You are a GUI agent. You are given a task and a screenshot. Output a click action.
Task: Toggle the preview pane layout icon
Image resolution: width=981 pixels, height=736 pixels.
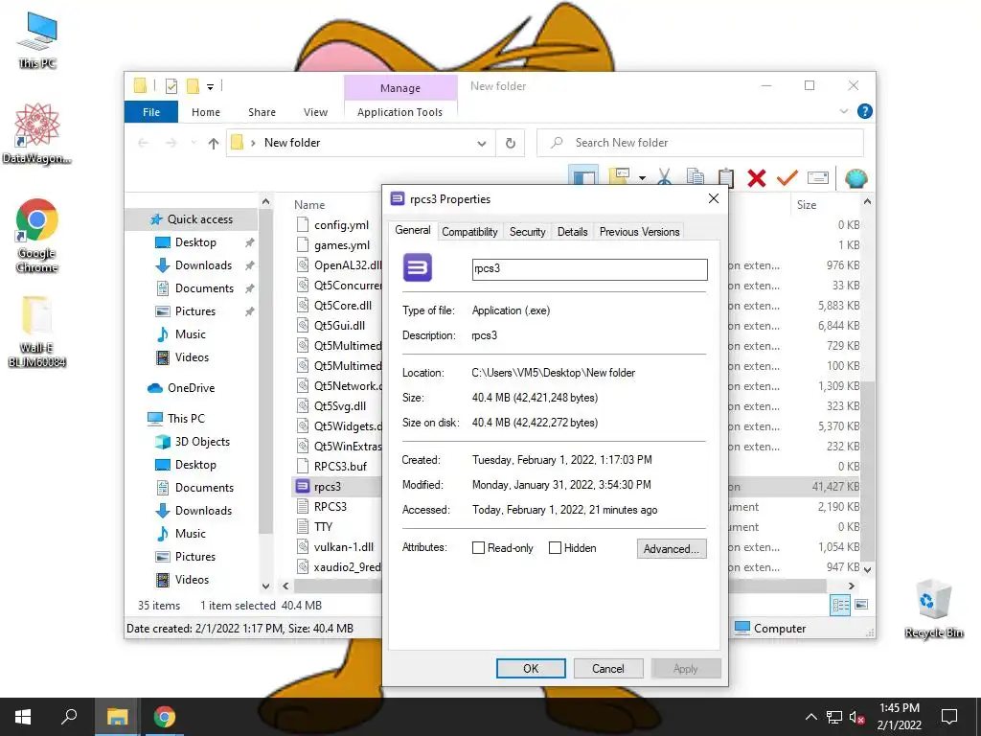pos(583,177)
